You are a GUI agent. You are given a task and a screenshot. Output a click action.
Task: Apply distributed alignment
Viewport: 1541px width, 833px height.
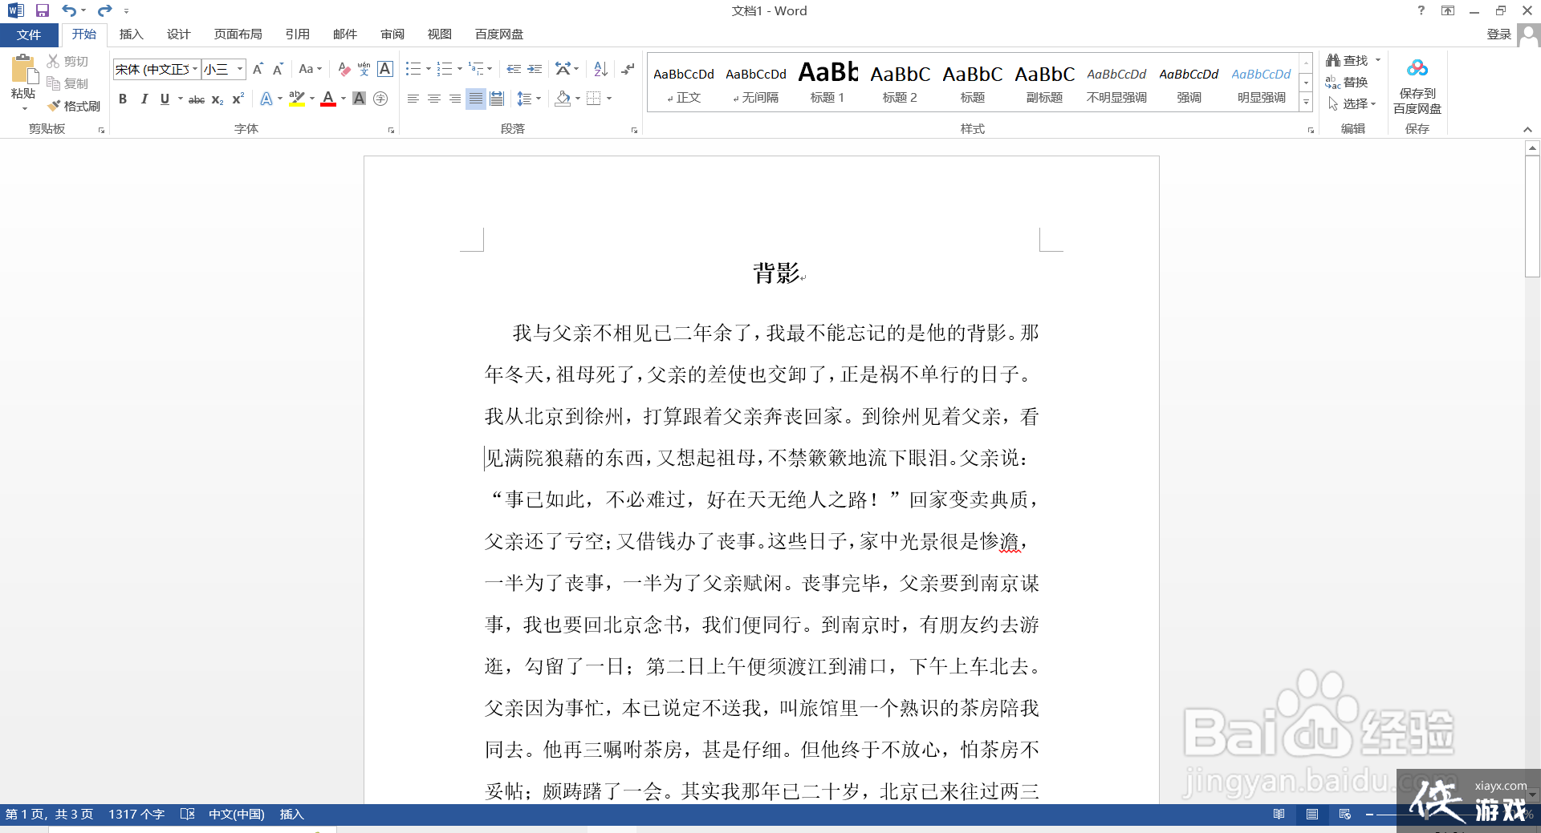[497, 99]
